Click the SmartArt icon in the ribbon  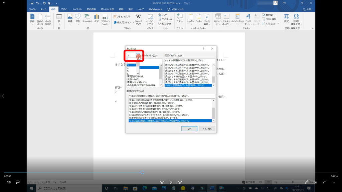(87, 18)
